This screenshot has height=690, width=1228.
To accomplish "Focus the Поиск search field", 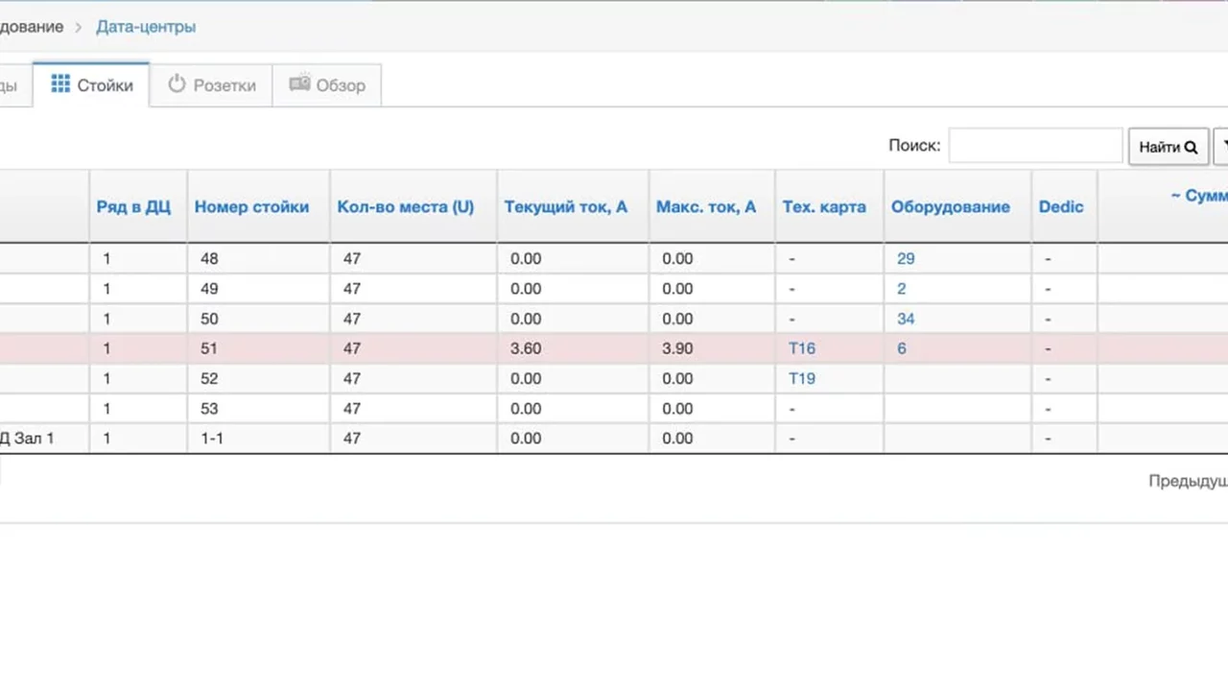I will 1035,146.
